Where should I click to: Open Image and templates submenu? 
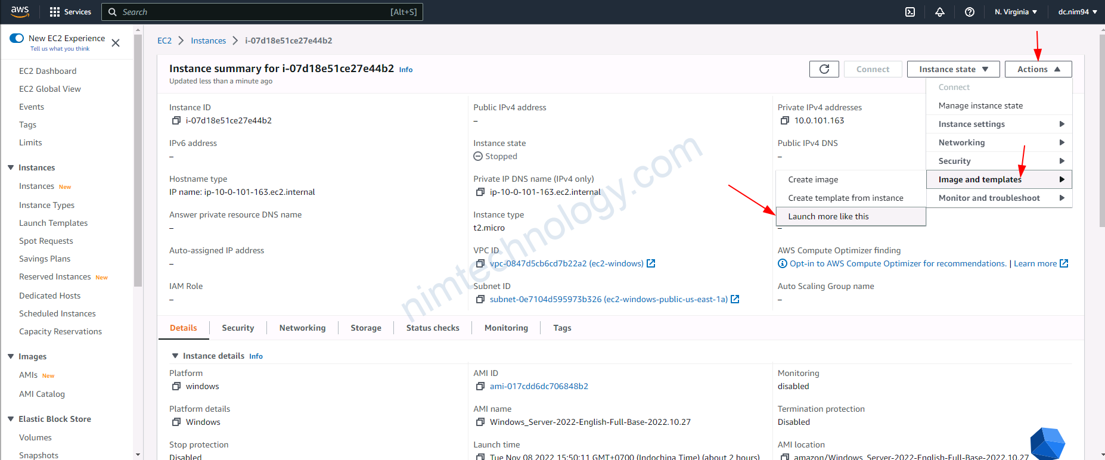point(1000,179)
